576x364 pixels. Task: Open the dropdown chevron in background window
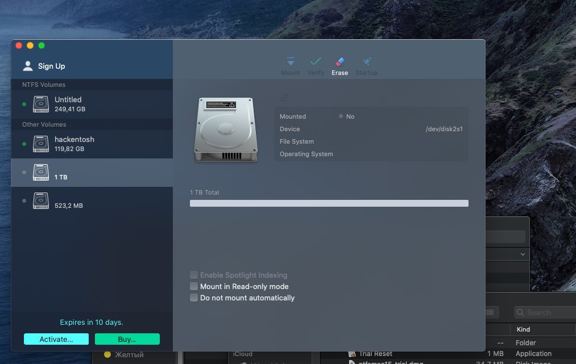523,254
